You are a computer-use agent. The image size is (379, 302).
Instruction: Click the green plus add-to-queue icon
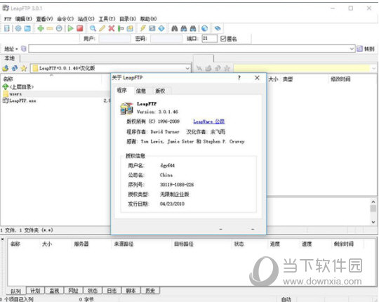click(41, 28)
